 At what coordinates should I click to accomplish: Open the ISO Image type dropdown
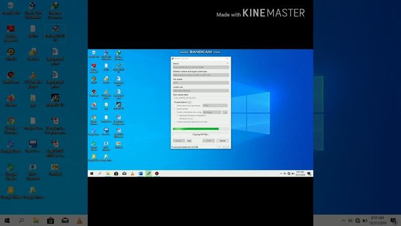[212, 112]
